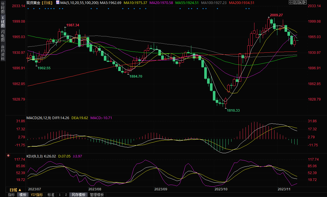This screenshot has width=327, height=197.
Task: Click 另存模板 to save template
Action: [x=79, y=195]
